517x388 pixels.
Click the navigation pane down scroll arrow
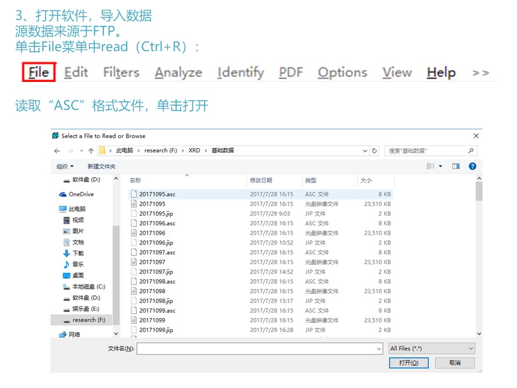pyautogui.click(x=116, y=334)
